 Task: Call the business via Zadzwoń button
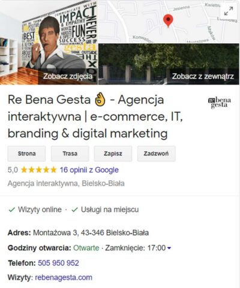pos(156,154)
